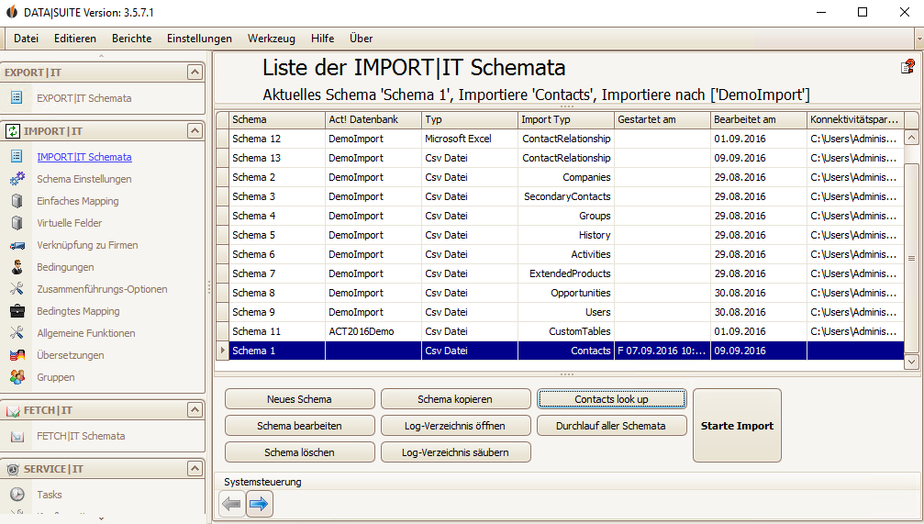
Task: Click the table scrollbar down arrow
Action: 911,362
